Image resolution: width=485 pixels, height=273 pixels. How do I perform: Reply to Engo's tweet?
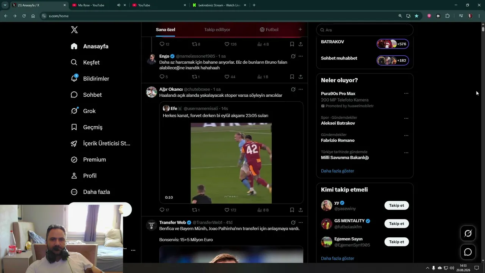pos(162,77)
